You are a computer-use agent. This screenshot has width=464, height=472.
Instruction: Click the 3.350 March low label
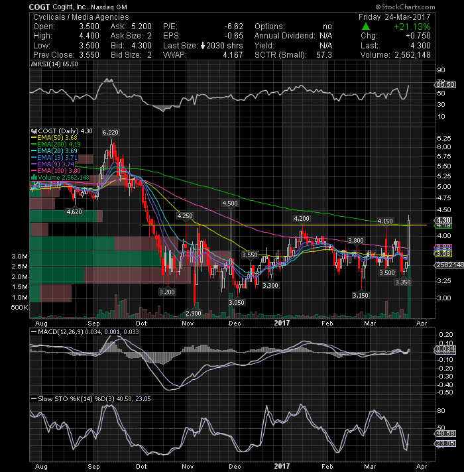point(403,282)
